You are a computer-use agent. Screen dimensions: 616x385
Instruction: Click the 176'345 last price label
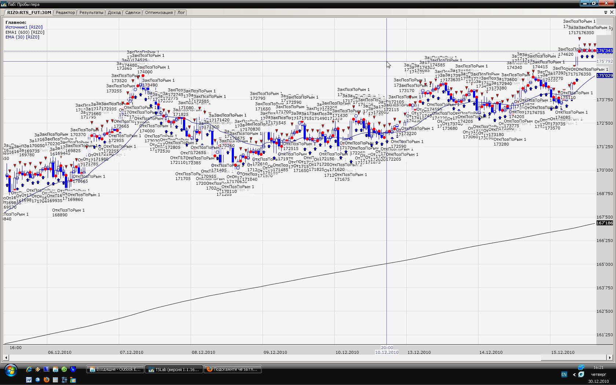(x=605, y=51)
